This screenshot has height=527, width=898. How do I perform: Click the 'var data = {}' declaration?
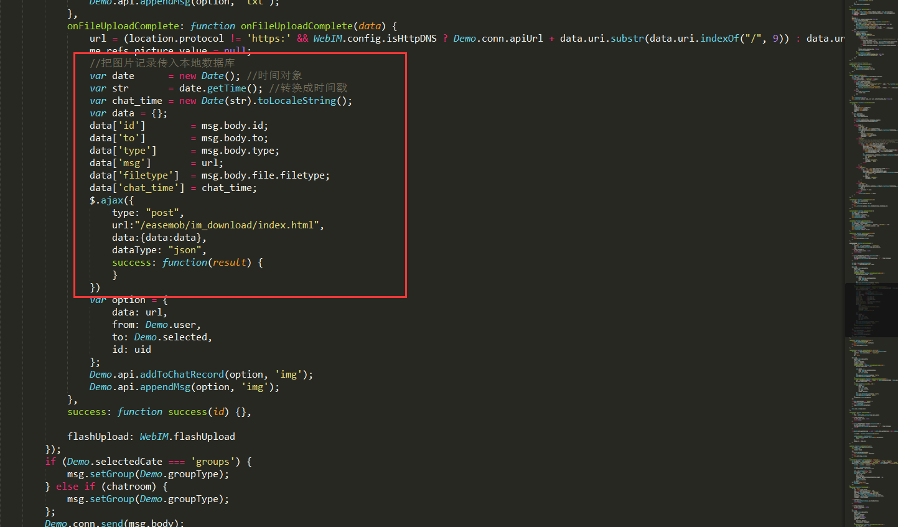click(x=128, y=113)
